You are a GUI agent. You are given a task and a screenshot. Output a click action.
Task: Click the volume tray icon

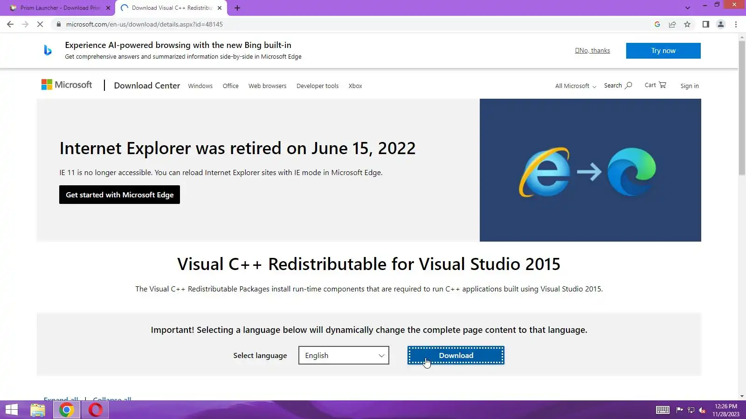(x=702, y=410)
